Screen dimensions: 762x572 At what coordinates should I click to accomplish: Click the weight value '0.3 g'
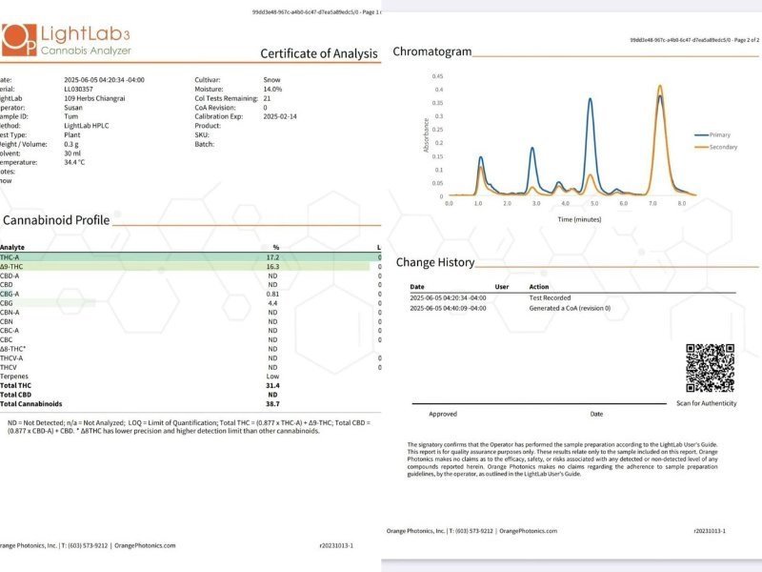70,144
